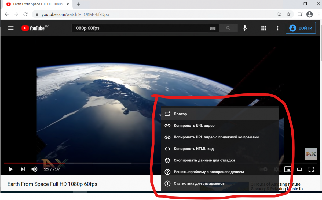Play the video
The width and height of the screenshot is (322, 200).
[10, 169]
